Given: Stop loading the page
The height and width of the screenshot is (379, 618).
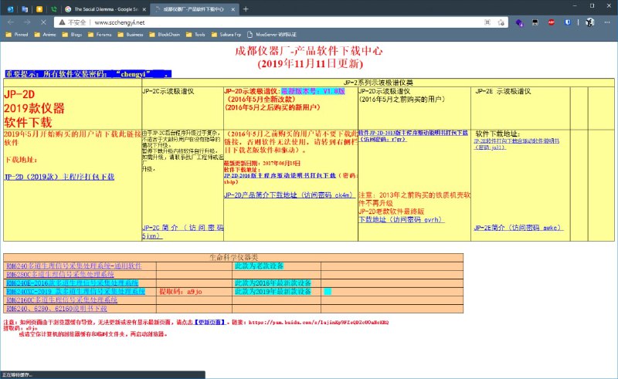Looking at the screenshot, I should [x=43, y=22].
